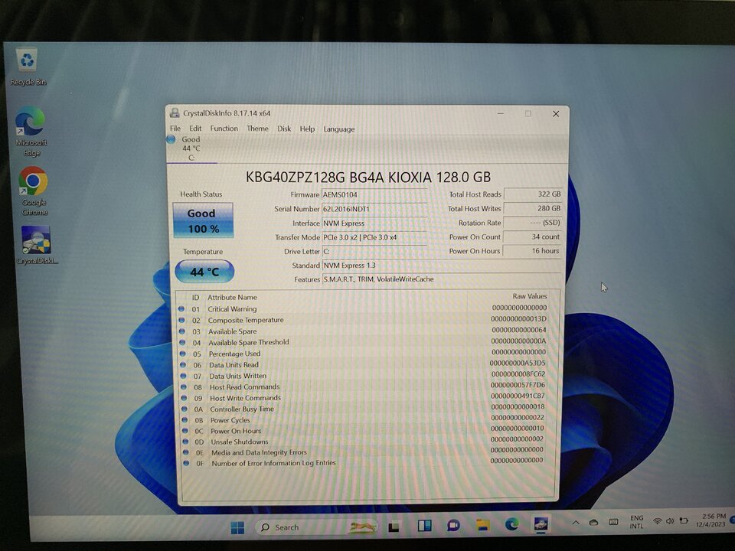Open the Google Chrome desktop shortcut
The image size is (735, 551).
(33, 191)
